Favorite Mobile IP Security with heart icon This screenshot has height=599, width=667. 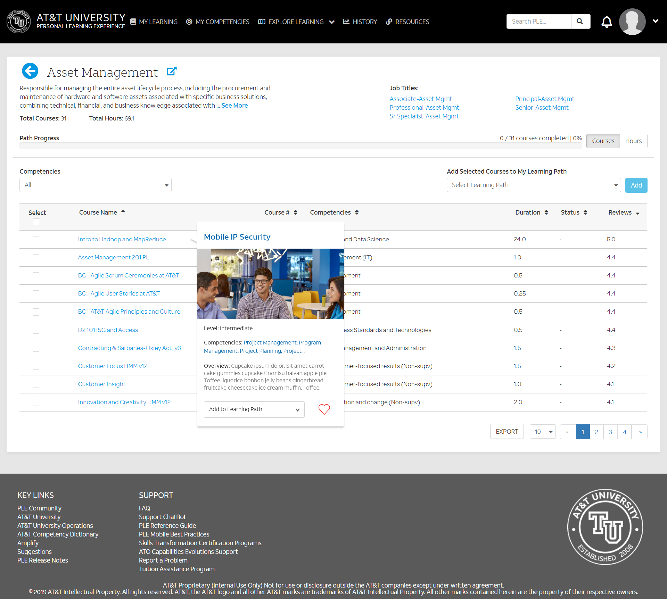pos(324,409)
